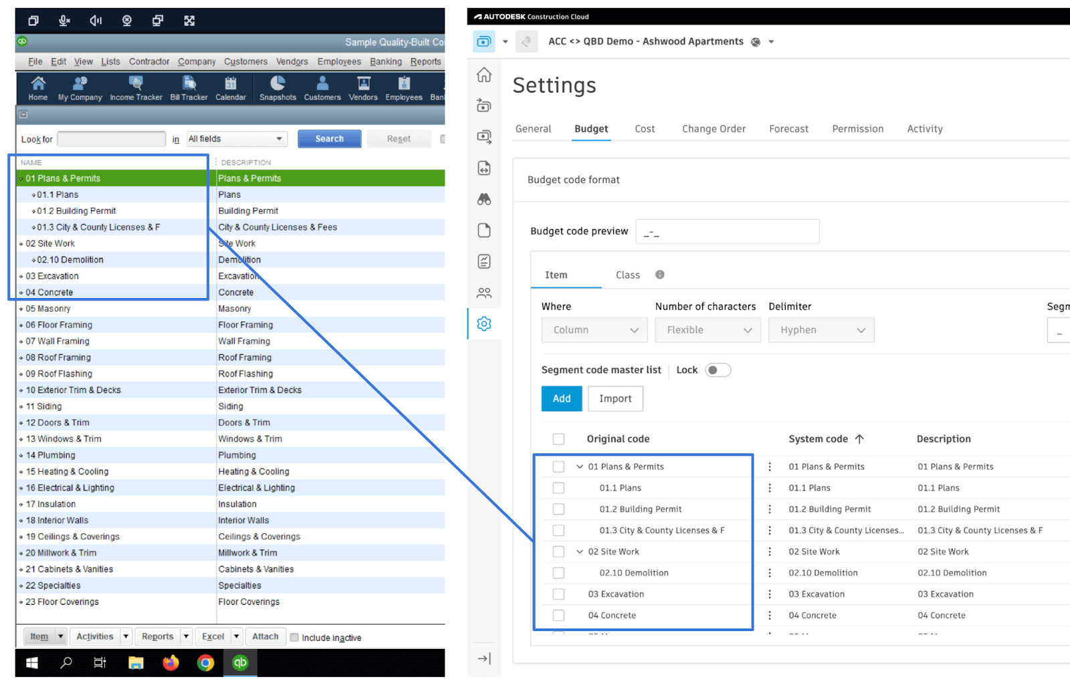The width and height of the screenshot is (1070, 691).
Task: Click the Import button under segment list
Action: tap(615, 398)
